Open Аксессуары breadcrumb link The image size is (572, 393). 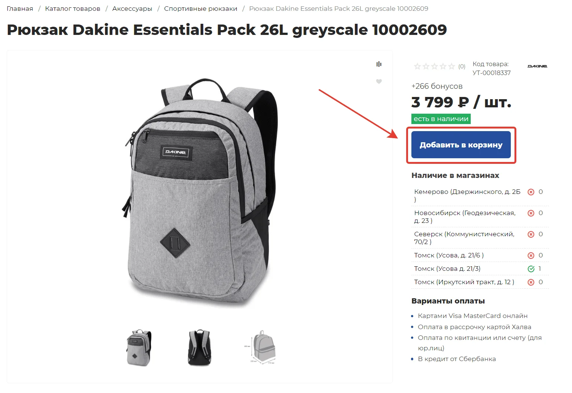pyautogui.click(x=132, y=9)
